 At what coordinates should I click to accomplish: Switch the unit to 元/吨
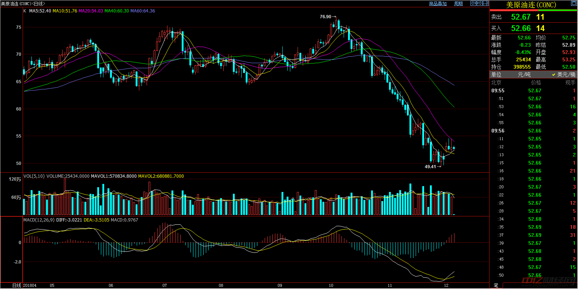tap(524, 74)
